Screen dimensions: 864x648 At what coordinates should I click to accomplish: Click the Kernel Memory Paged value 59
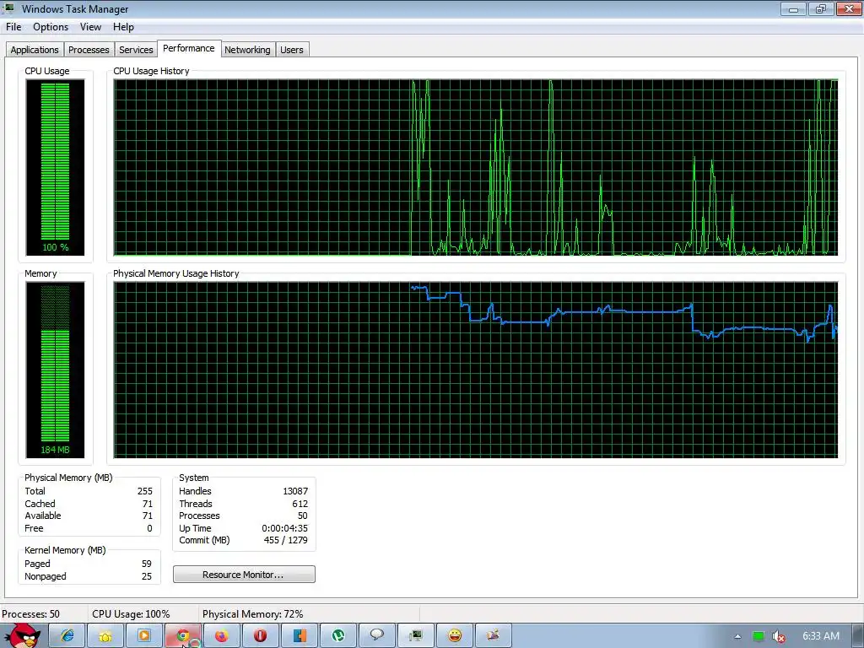(147, 564)
